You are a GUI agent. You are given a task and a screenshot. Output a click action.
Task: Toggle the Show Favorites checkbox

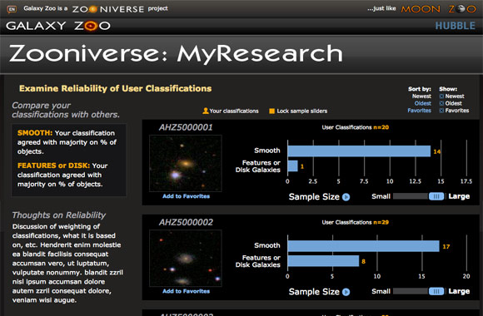(x=441, y=111)
